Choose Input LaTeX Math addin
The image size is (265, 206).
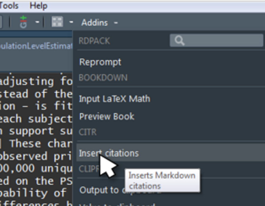pos(115,99)
